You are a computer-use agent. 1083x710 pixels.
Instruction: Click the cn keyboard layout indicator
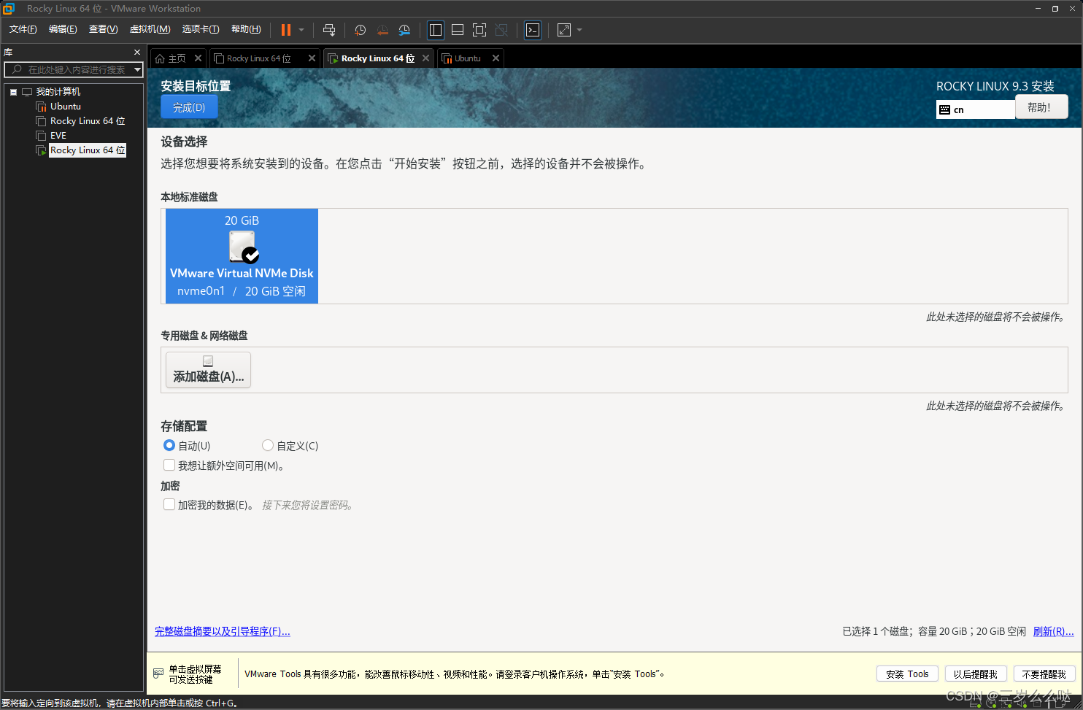click(976, 109)
